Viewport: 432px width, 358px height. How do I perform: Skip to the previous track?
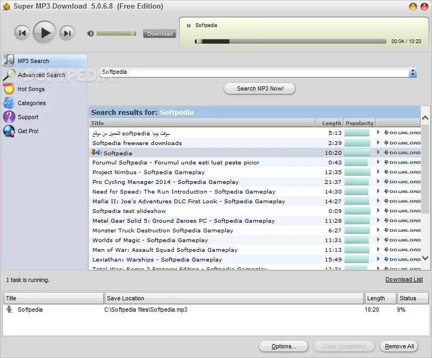coord(22,33)
